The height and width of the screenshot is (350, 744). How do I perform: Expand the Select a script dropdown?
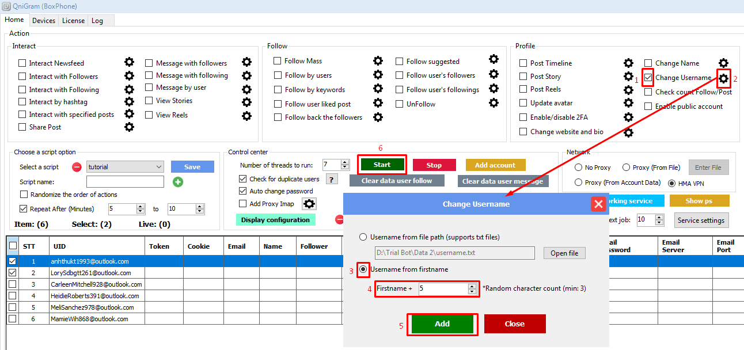point(159,167)
